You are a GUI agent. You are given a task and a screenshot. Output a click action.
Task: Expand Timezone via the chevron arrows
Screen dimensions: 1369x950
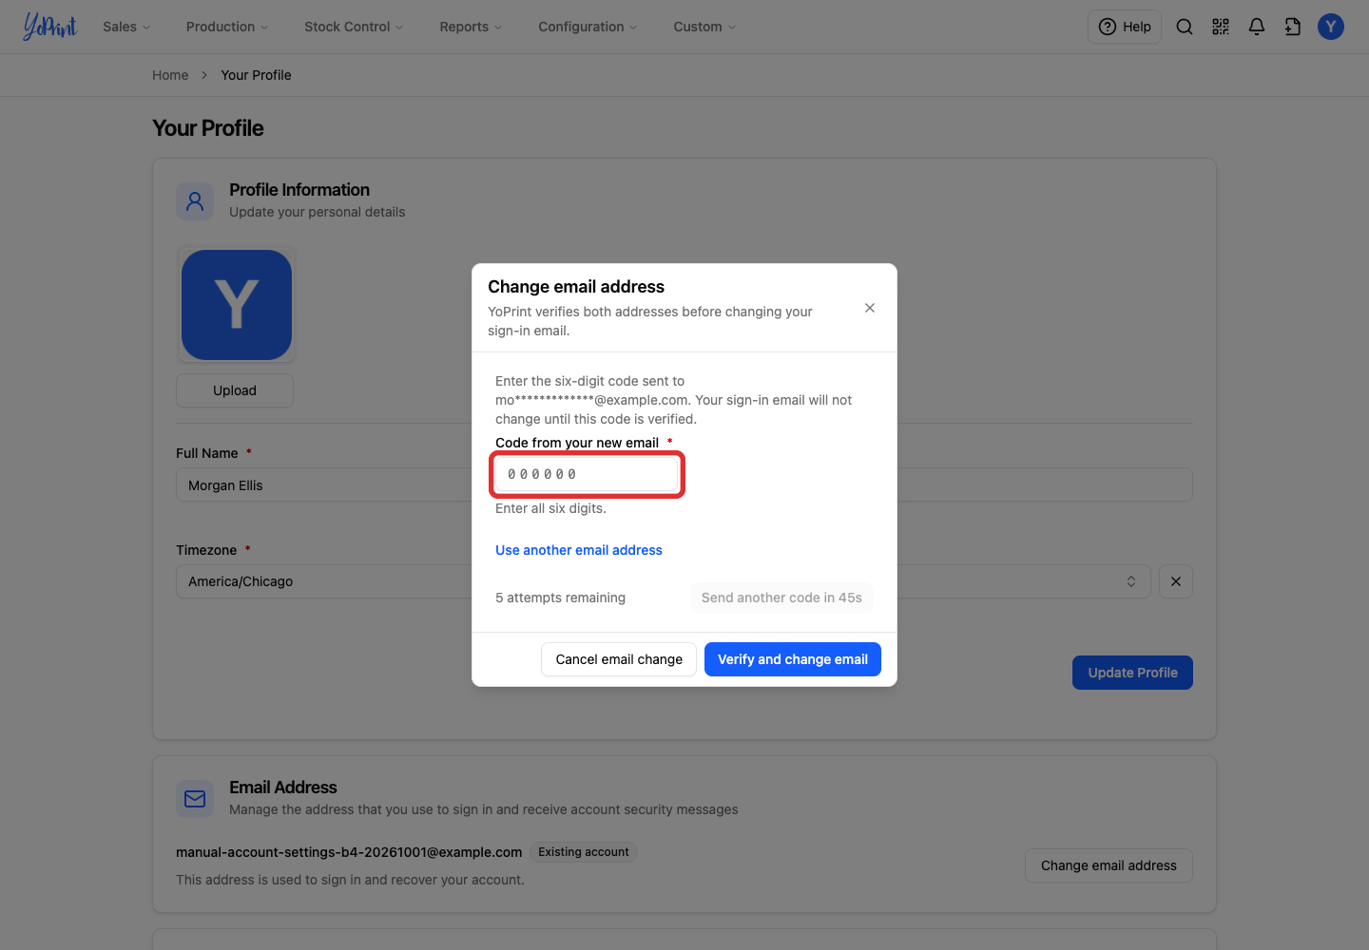click(x=1131, y=581)
